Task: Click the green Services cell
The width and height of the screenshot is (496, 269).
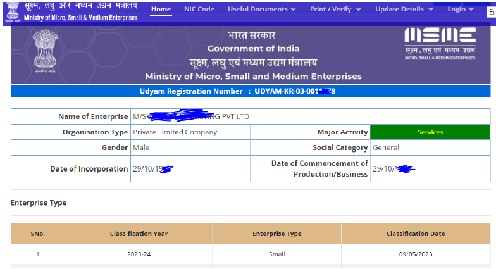Action: [x=430, y=132]
